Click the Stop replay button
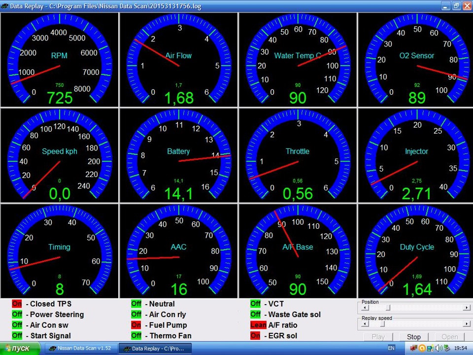Viewport: 473px width, 355px height. tap(413, 337)
